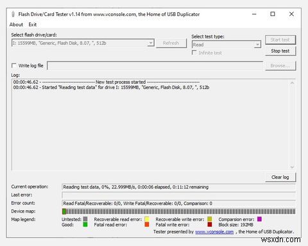The image size is (308, 246).
Task: Click the log scrollbar down arrow
Action: point(292,167)
